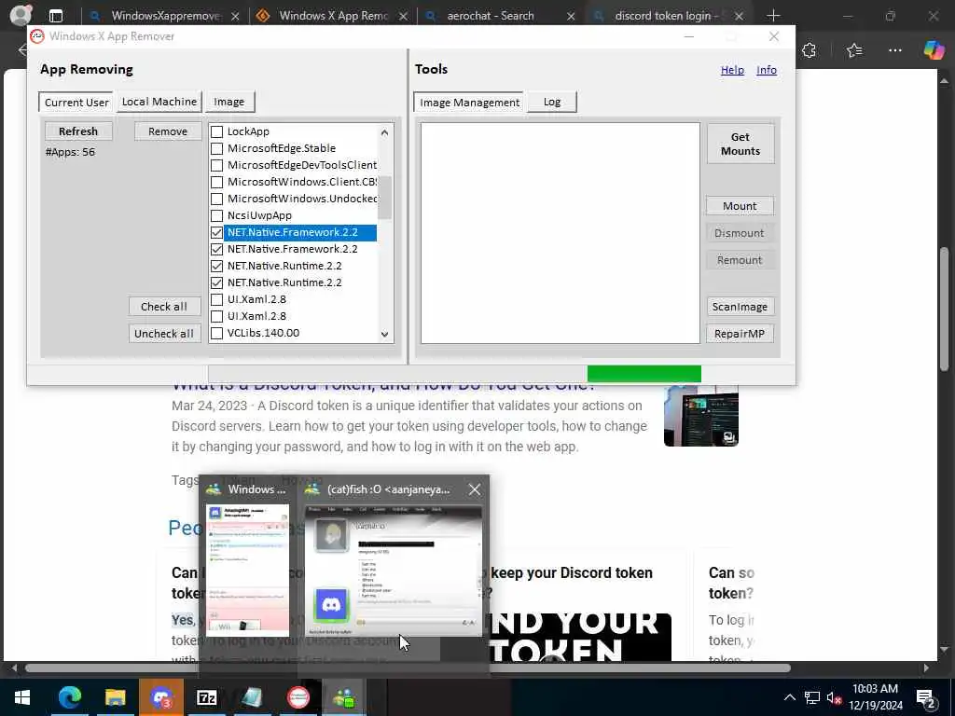The width and height of the screenshot is (955, 716).
Task: Open Edge profile avatar
Action: [21, 15]
